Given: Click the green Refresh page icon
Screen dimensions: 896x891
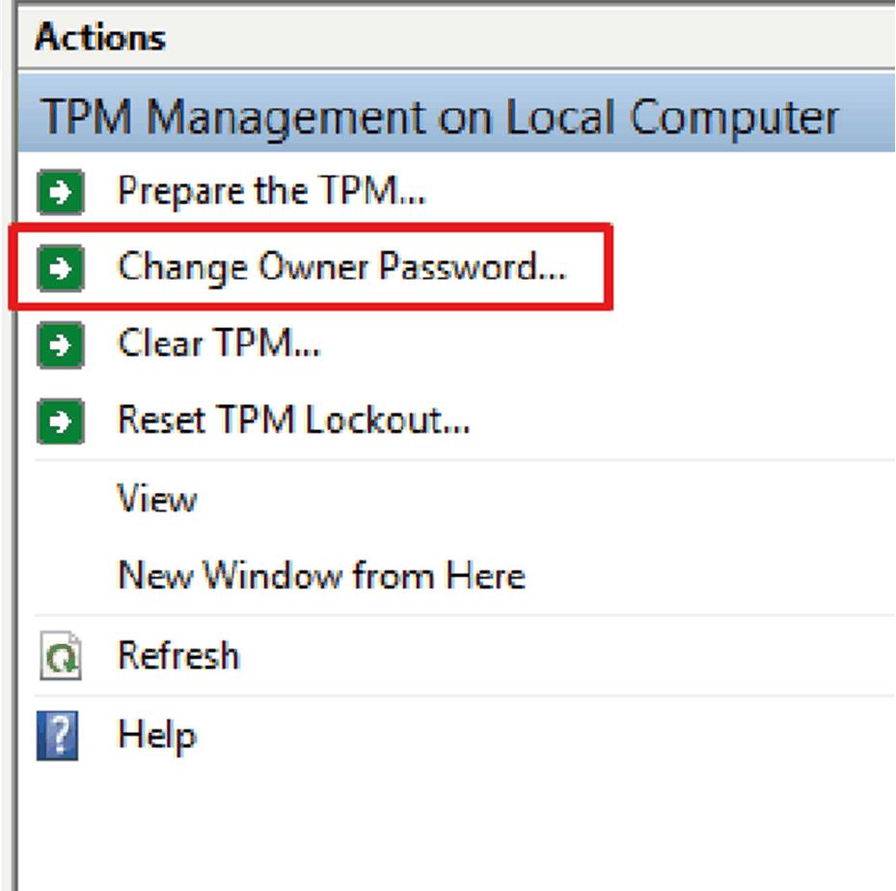Looking at the screenshot, I should (x=61, y=657).
